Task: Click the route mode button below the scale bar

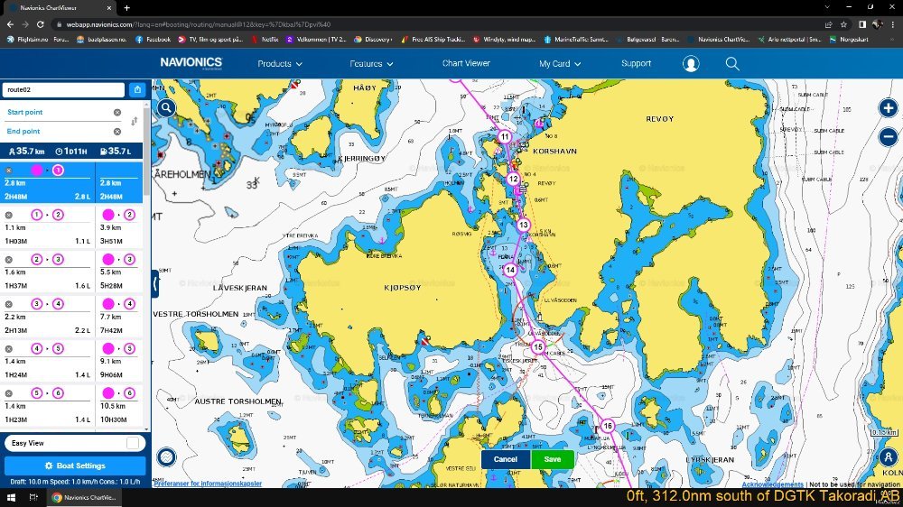Action: click(x=888, y=457)
